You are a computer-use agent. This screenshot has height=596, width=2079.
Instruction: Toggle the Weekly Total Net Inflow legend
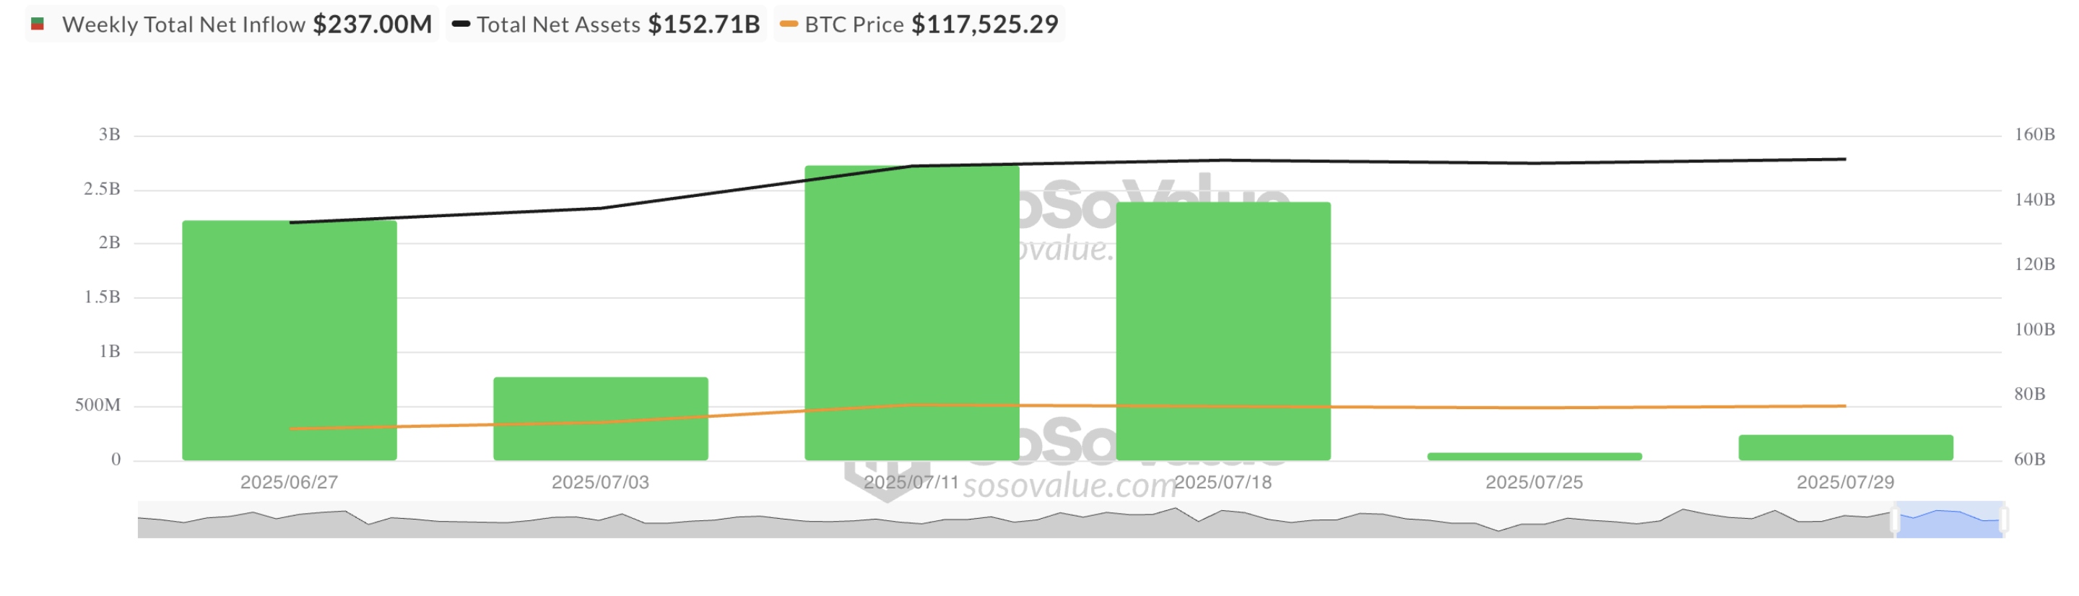(232, 23)
